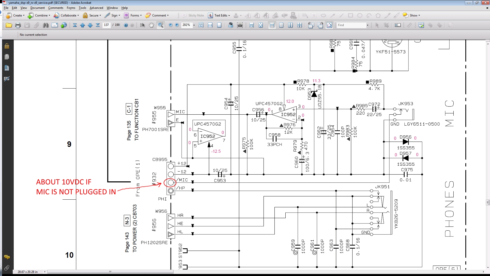Select the Hand tool
Image resolution: width=490 pixels, height=276 pixels.
[151, 25]
